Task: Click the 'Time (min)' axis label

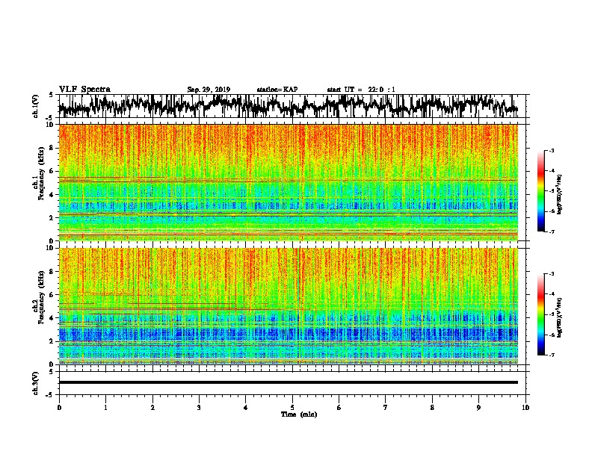Action: (x=299, y=414)
